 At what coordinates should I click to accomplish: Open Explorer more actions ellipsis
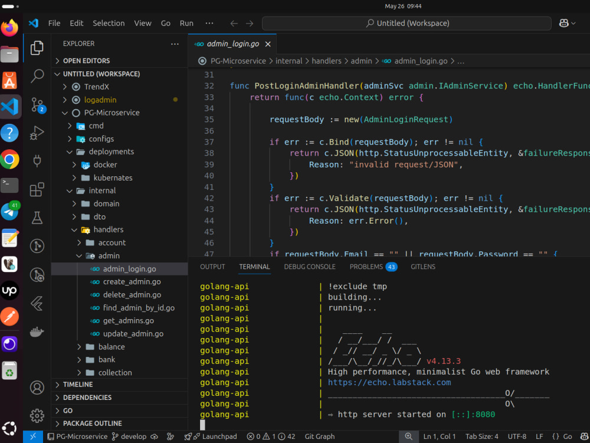pos(175,44)
